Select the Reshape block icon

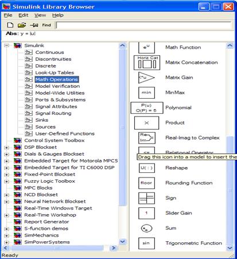click(x=146, y=168)
